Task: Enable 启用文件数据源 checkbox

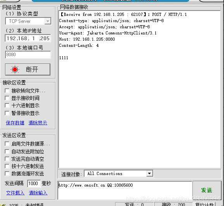Action: pos(7,144)
